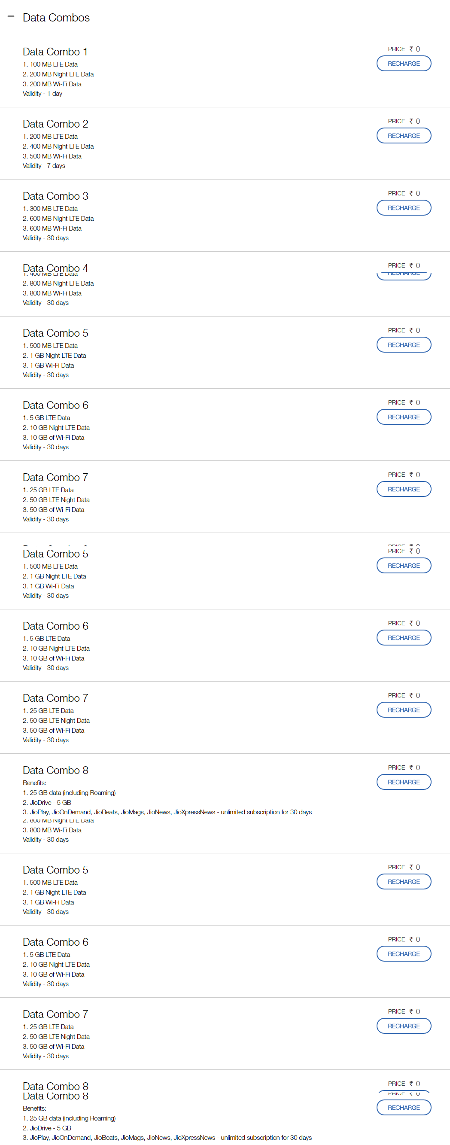Click the Data Combos section title

[x=56, y=17]
